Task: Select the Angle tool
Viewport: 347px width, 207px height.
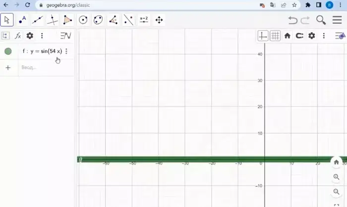Action: 114,20
